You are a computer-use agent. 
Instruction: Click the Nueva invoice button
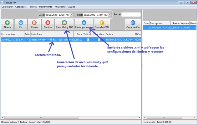tap(7, 25)
